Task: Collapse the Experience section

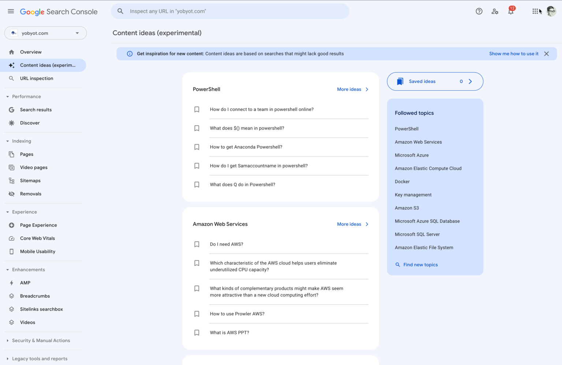Action: coord(7,212)
